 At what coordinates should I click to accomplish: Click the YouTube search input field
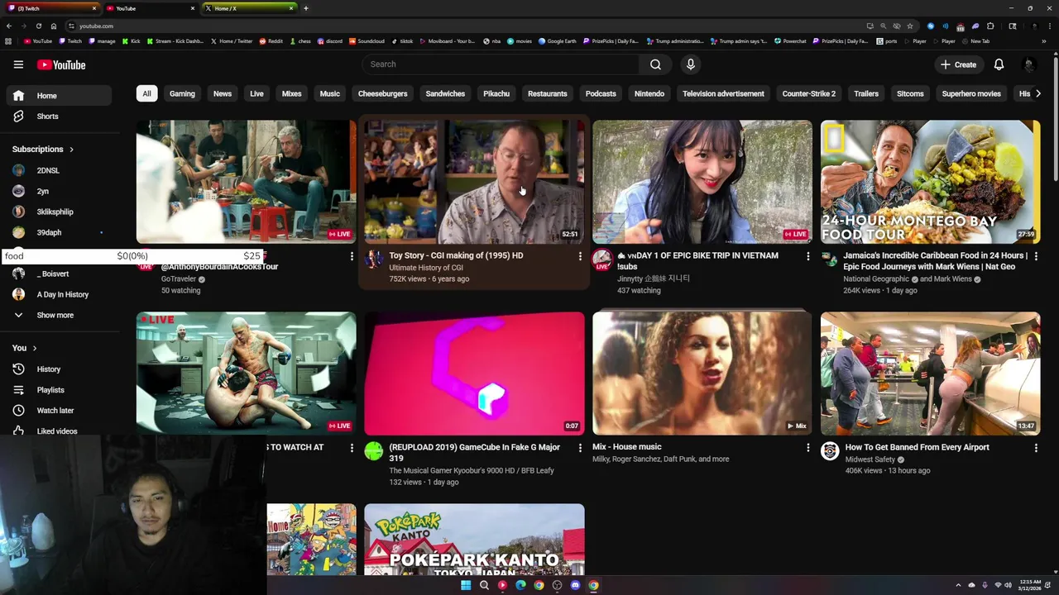point(501,64)
